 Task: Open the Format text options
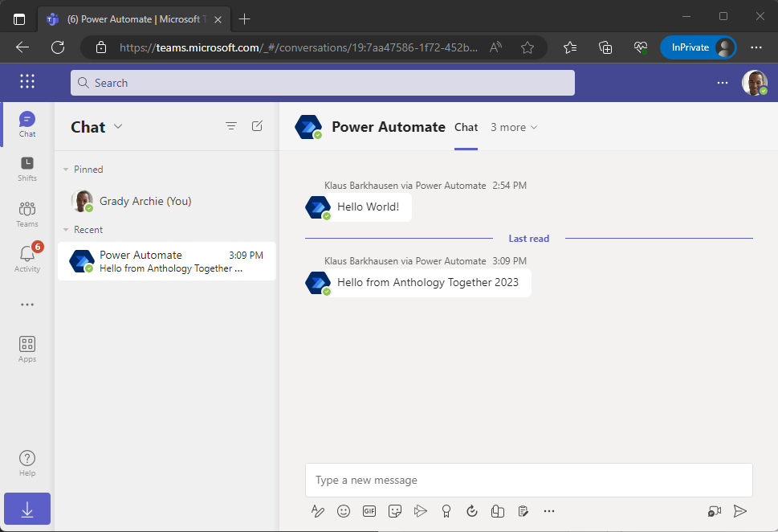(318, 511)
